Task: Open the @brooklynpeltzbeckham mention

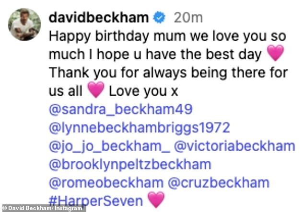Action: click(x=129, y=164)
